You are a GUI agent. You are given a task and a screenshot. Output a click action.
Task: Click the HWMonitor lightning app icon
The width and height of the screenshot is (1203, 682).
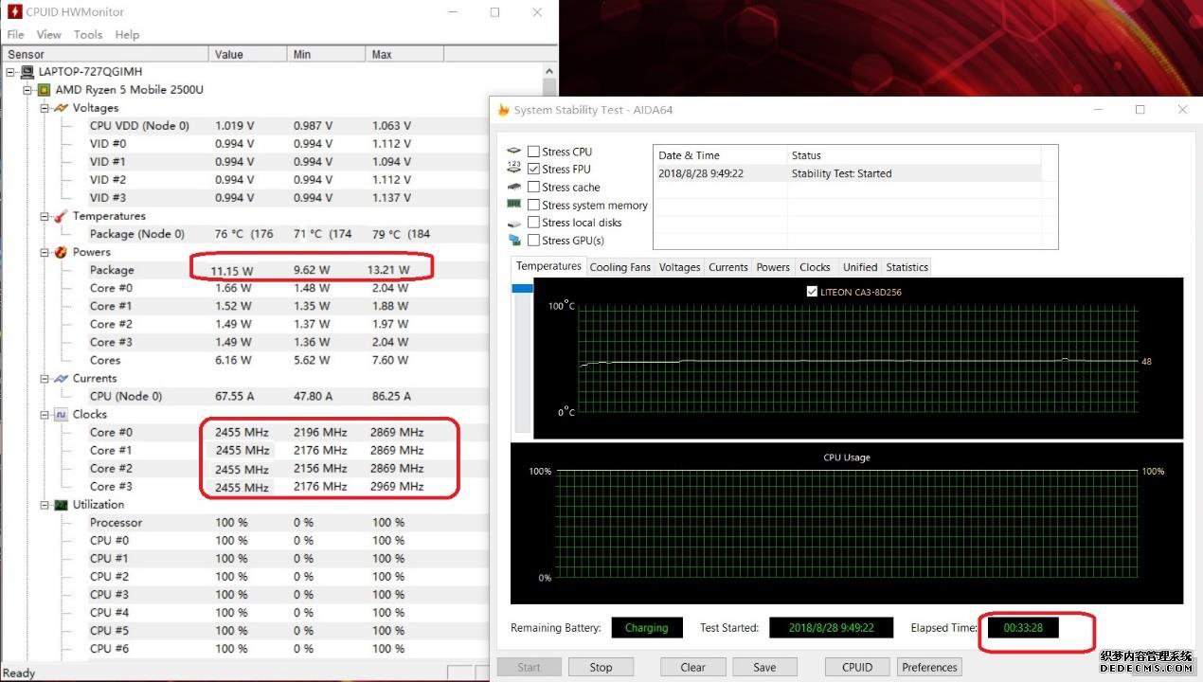click(x=14, y=12)
